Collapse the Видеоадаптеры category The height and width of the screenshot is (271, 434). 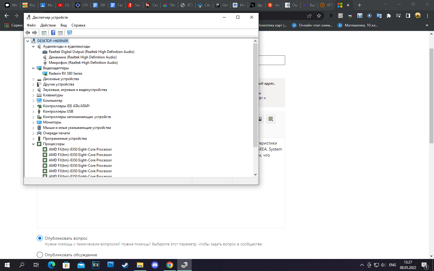coord(33,68)
